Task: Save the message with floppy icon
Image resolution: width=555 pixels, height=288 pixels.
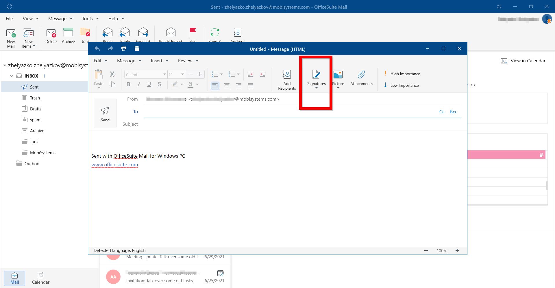Action: [137, 48]
